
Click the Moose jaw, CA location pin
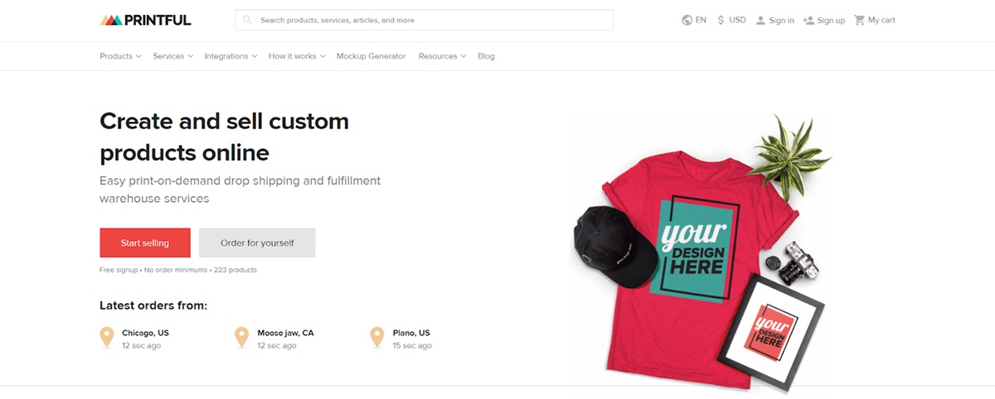241,338
